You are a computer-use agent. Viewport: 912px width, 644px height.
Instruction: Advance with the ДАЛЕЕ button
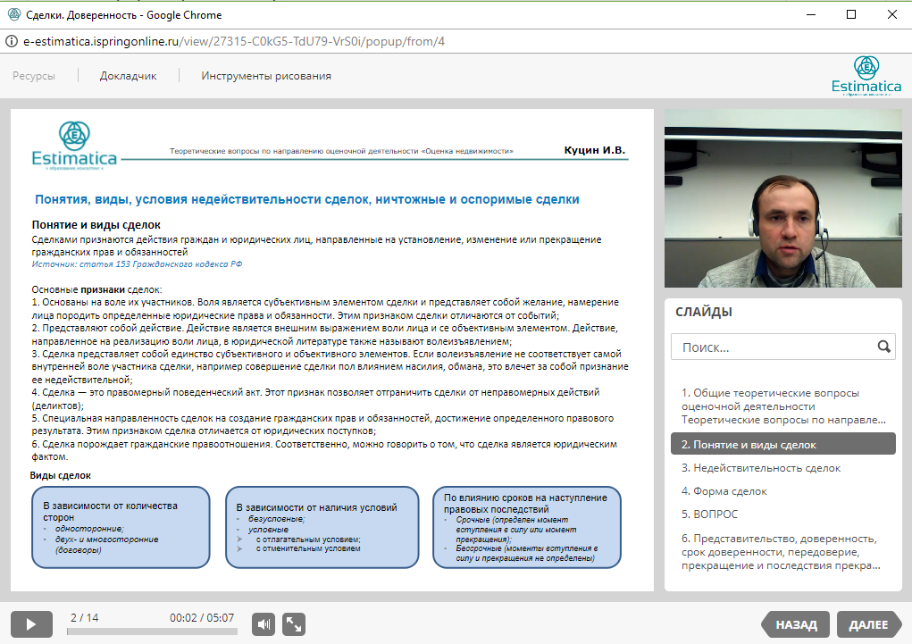(869, 625)
